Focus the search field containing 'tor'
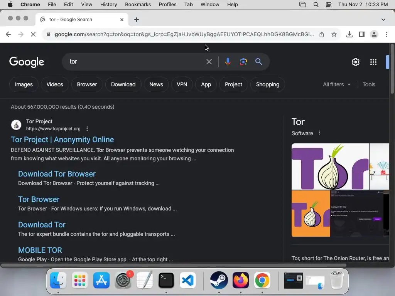 136,62
